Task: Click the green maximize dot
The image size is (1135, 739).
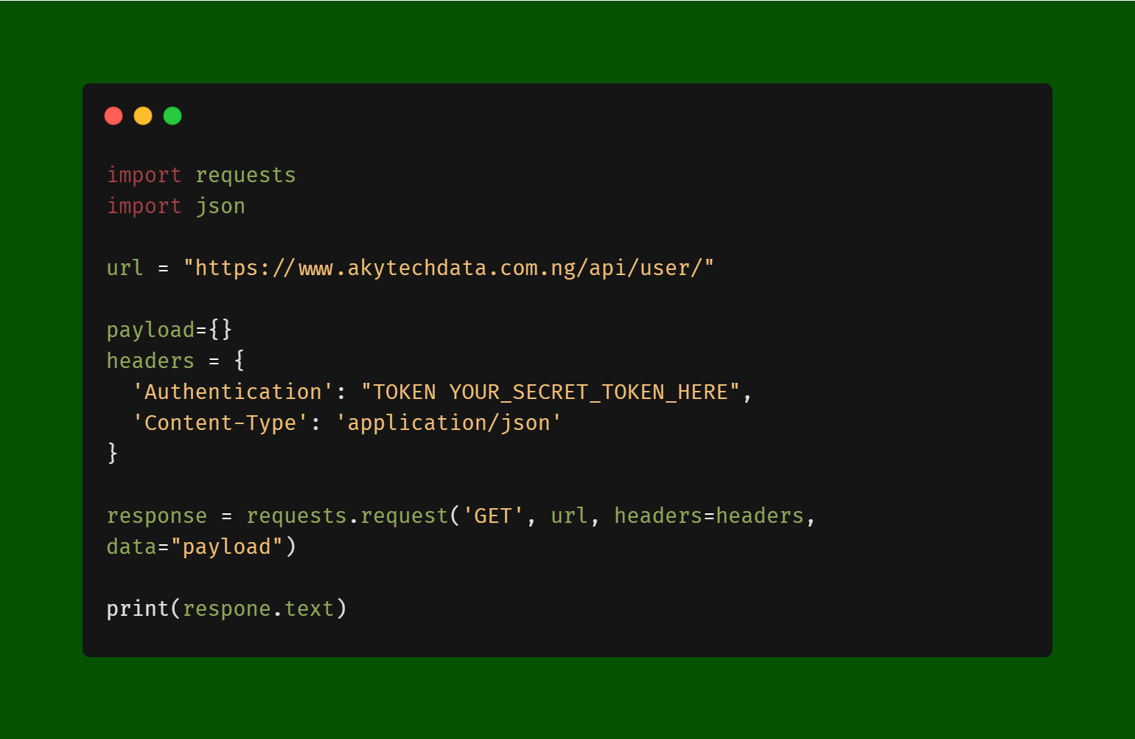Action: [x=172, y=116]
